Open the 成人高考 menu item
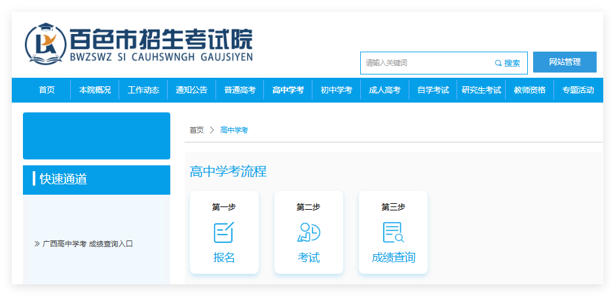 click(384, 90)
